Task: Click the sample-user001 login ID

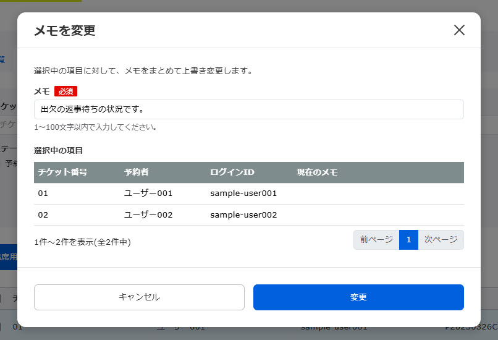Action: (x=243, y=193)
